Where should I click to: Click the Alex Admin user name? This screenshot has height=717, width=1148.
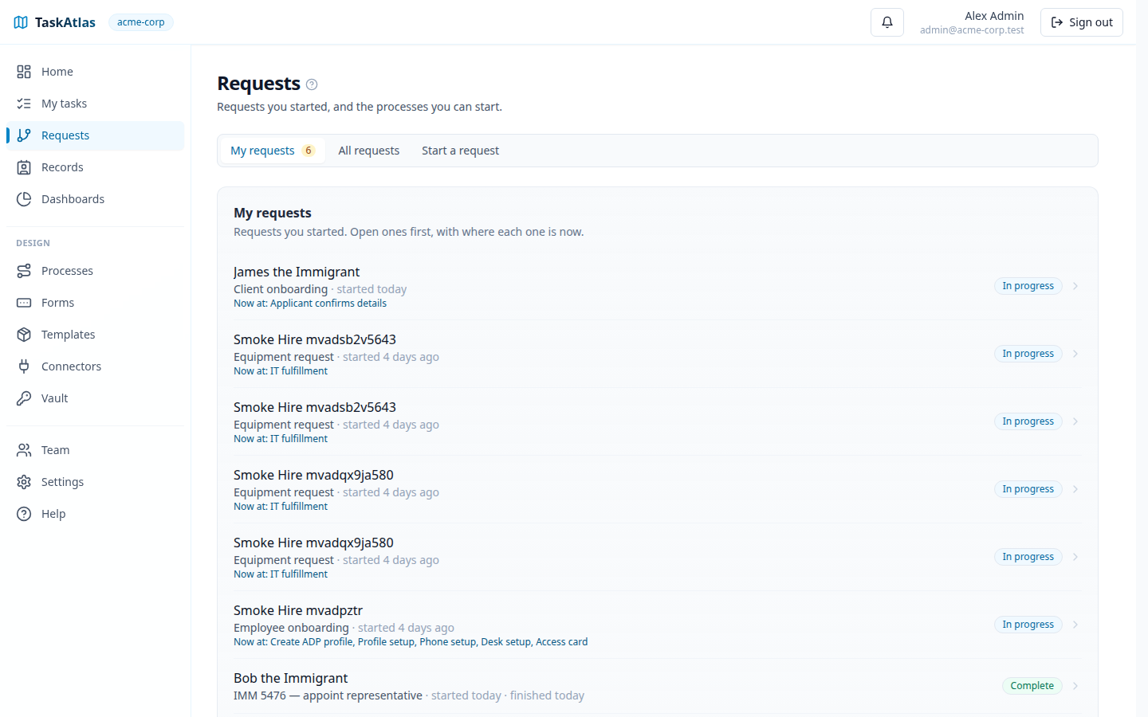(994, 16)
